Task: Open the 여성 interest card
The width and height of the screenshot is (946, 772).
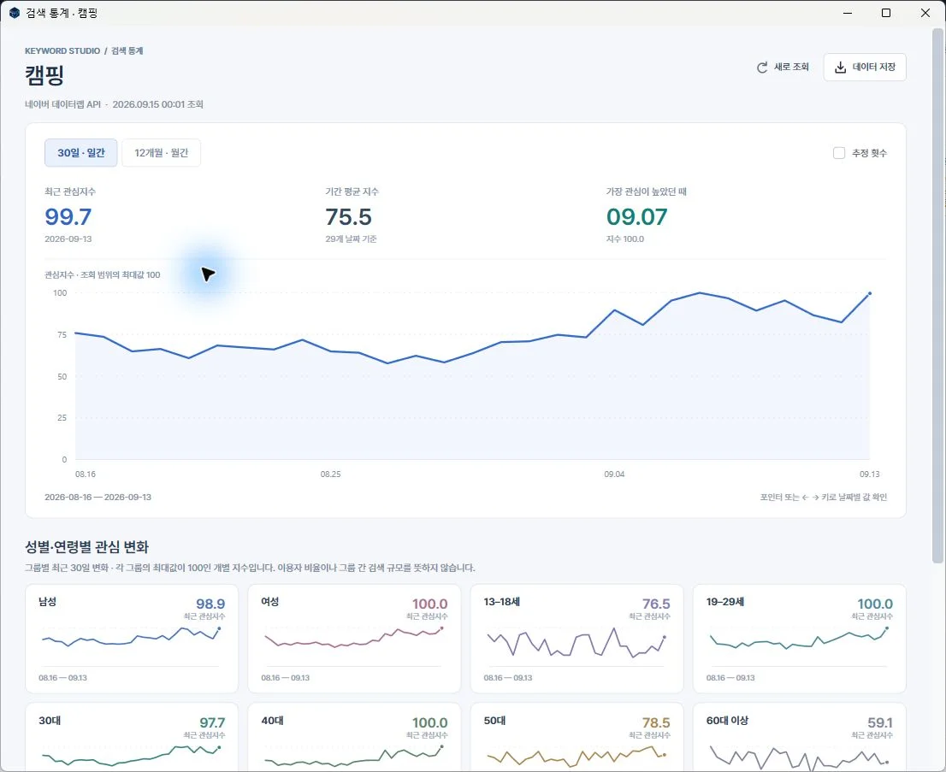Action: 354,639
